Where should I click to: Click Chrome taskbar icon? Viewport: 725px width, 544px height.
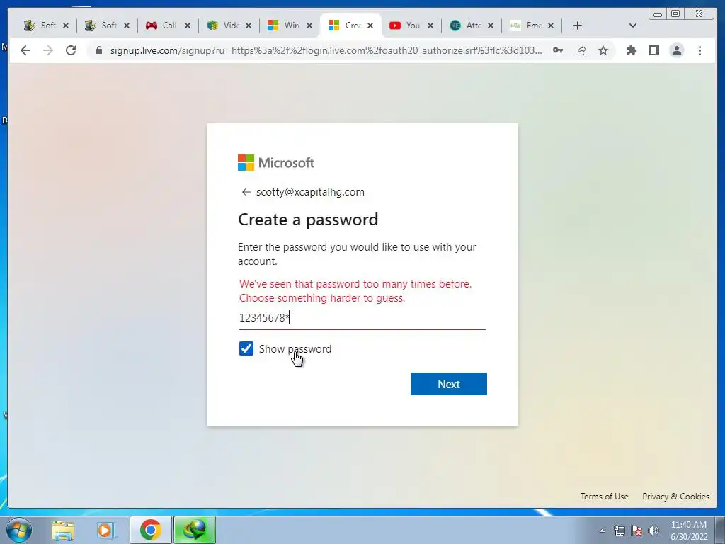click(x=150, y=530)
